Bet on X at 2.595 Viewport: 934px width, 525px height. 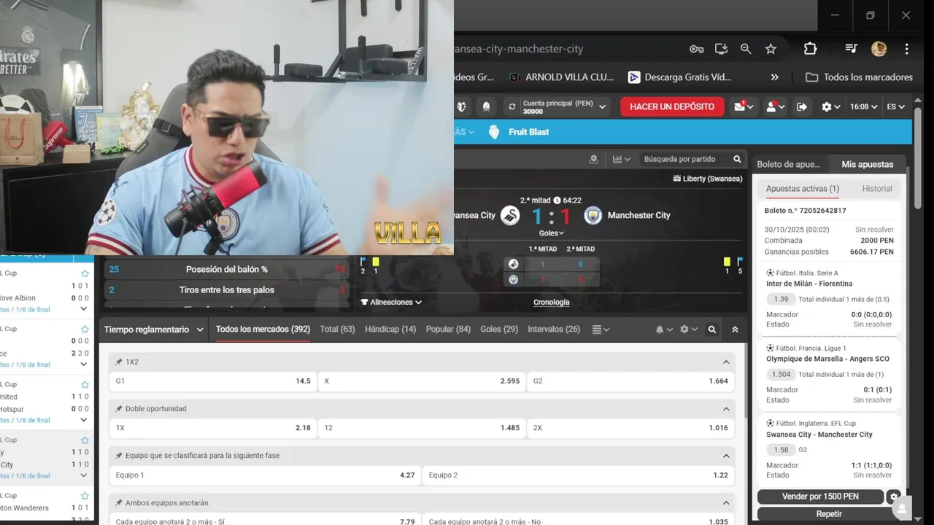422,381
